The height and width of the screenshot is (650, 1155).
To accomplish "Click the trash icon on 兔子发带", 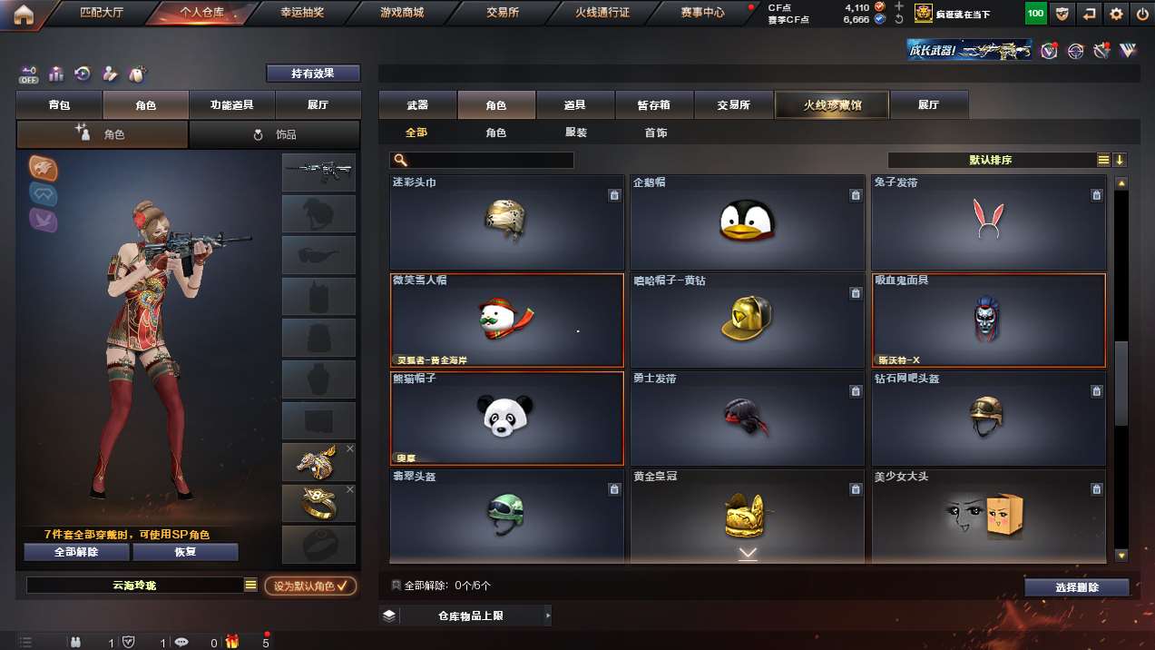I will (1096, 195).
